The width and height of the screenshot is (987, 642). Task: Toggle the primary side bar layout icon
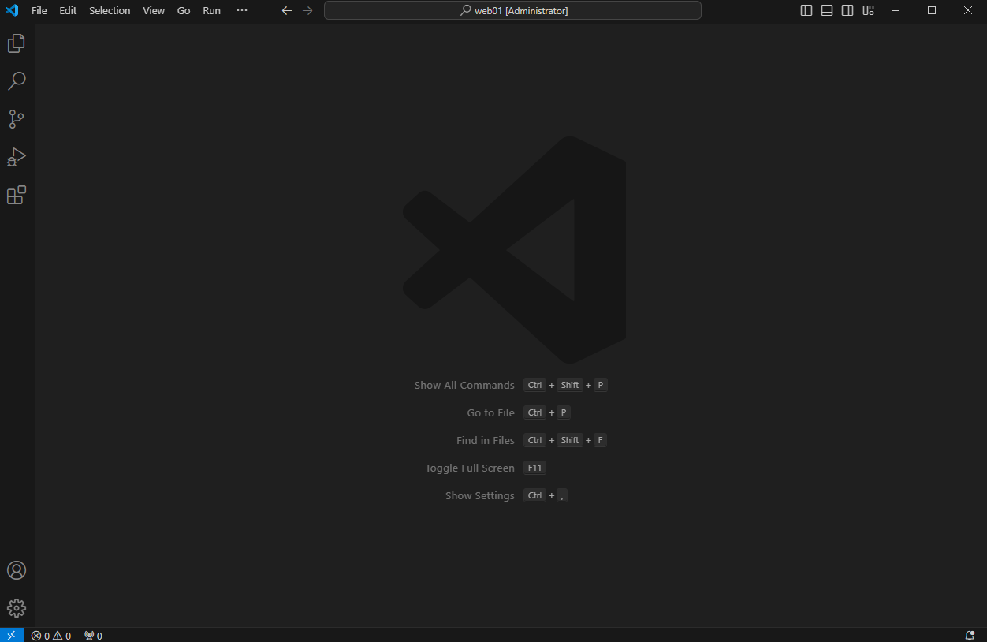tap(806, 10)
